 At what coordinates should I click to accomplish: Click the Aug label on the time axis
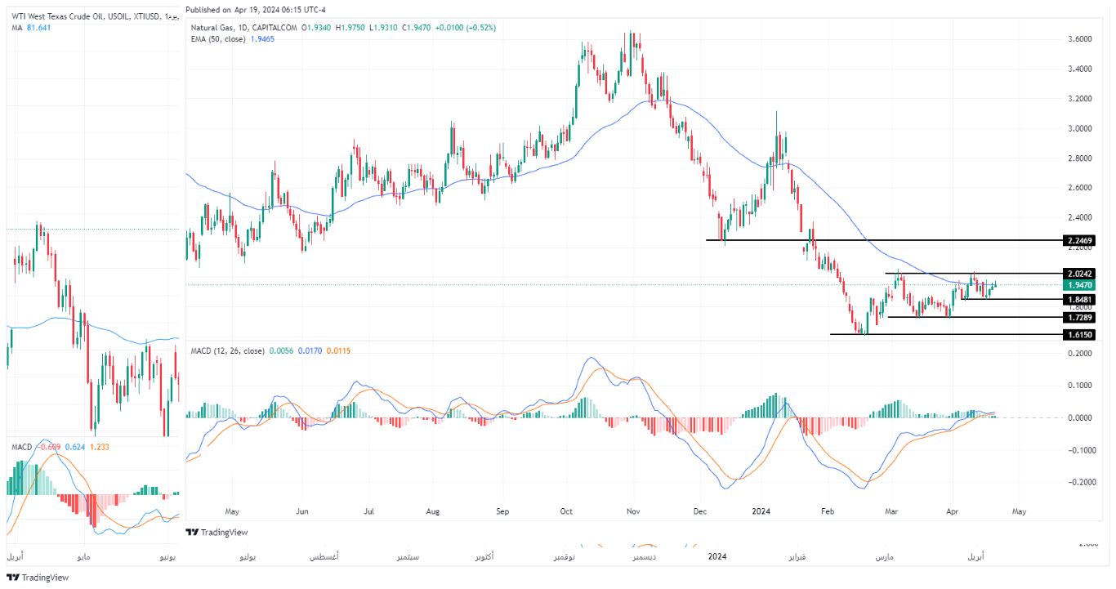(433, 512)
